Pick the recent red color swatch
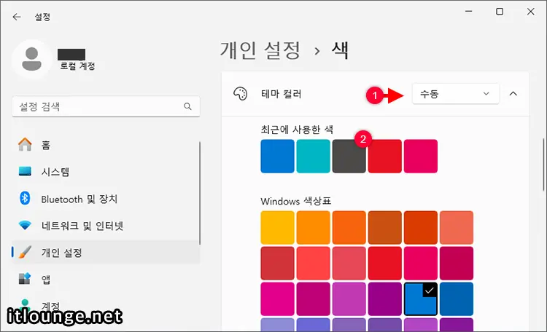The image size is (547, 332). point(385,156)
